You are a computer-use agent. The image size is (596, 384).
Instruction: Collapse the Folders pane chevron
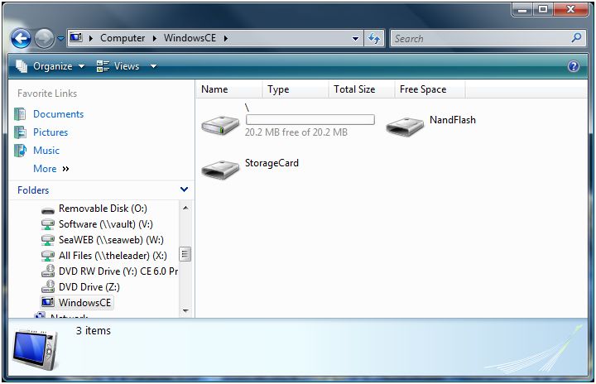[184, 190]
